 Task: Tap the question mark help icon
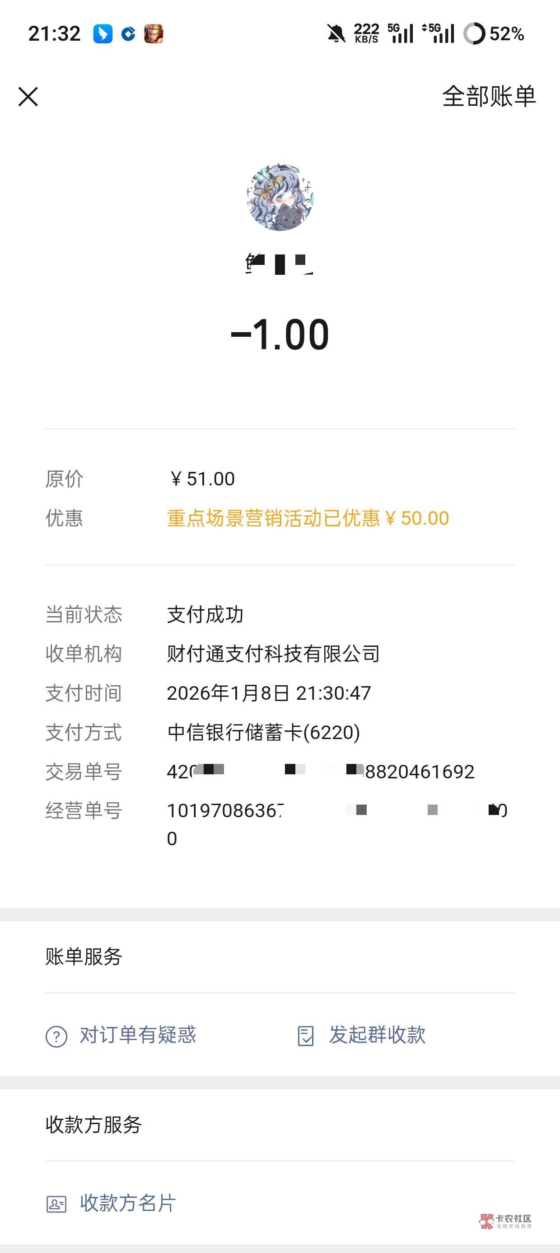(x=56, y=1036)
